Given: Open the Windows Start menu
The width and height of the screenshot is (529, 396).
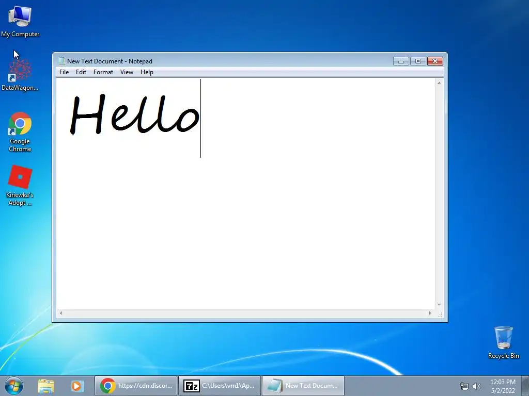Looking at the screenshot, I should (x=14, y=386).
